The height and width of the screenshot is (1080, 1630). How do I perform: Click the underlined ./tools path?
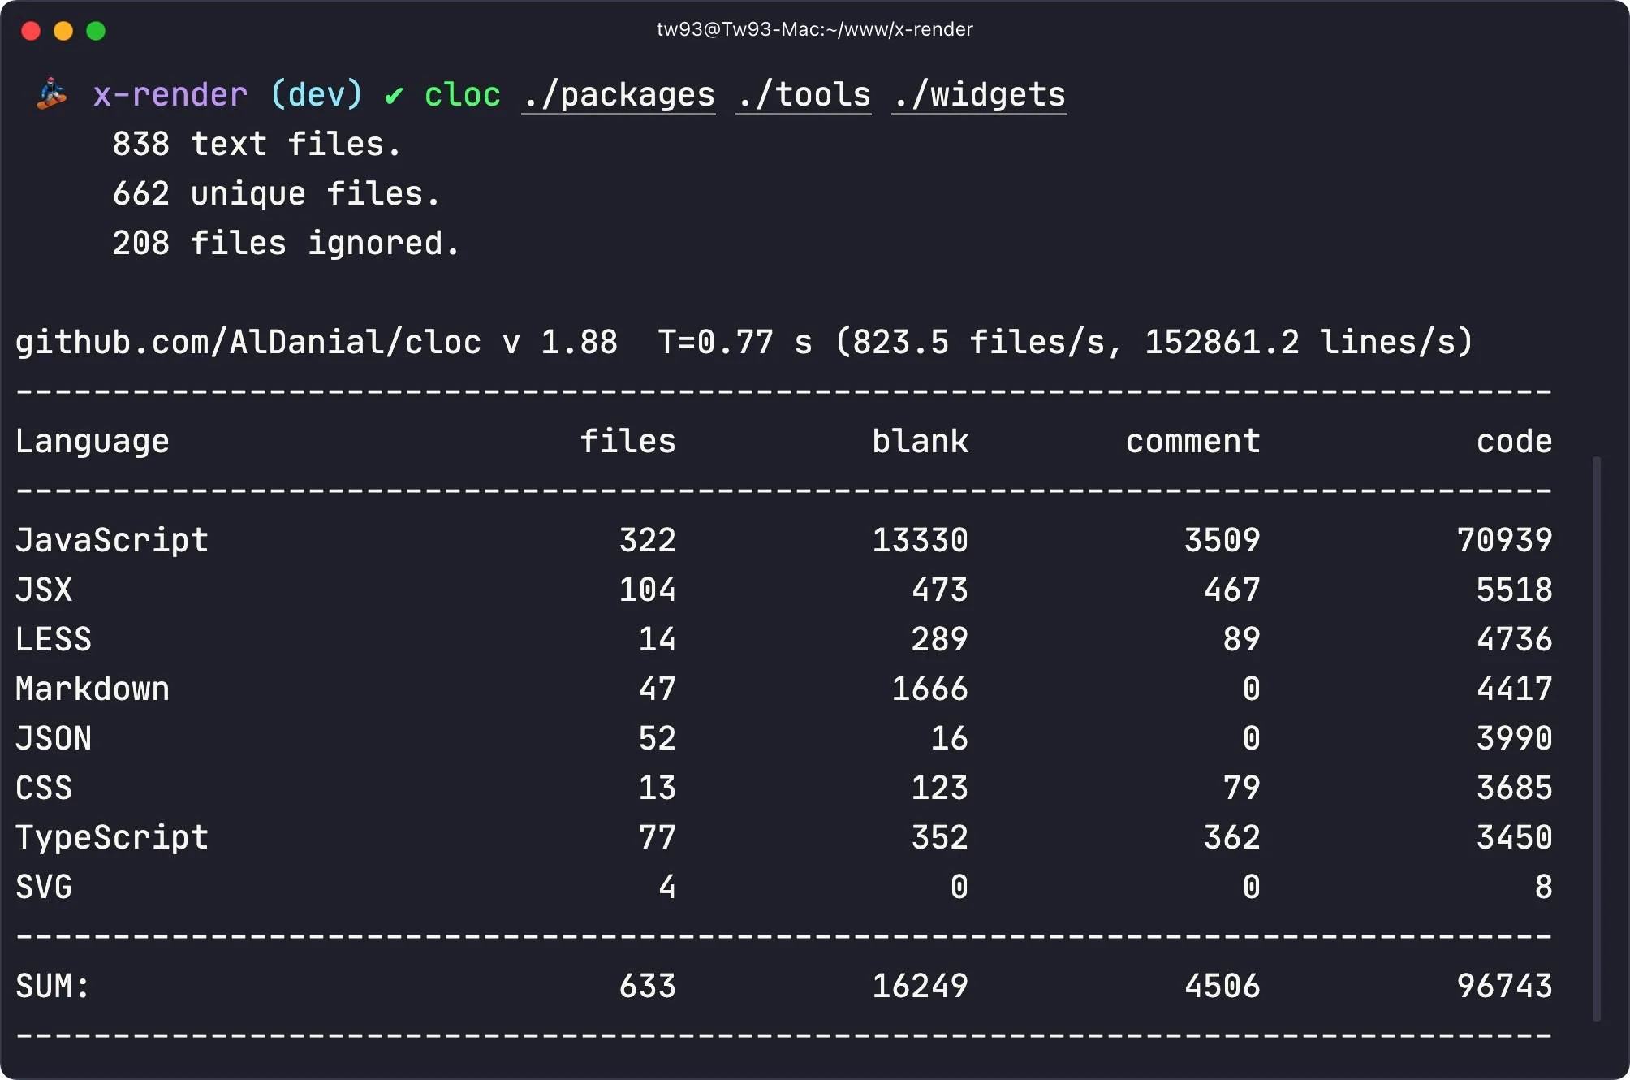804,95
